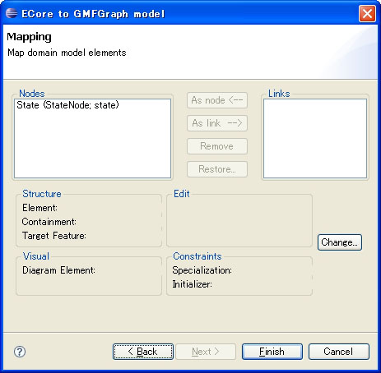
Task: Click the As link --> button
Action: [217, 123]
